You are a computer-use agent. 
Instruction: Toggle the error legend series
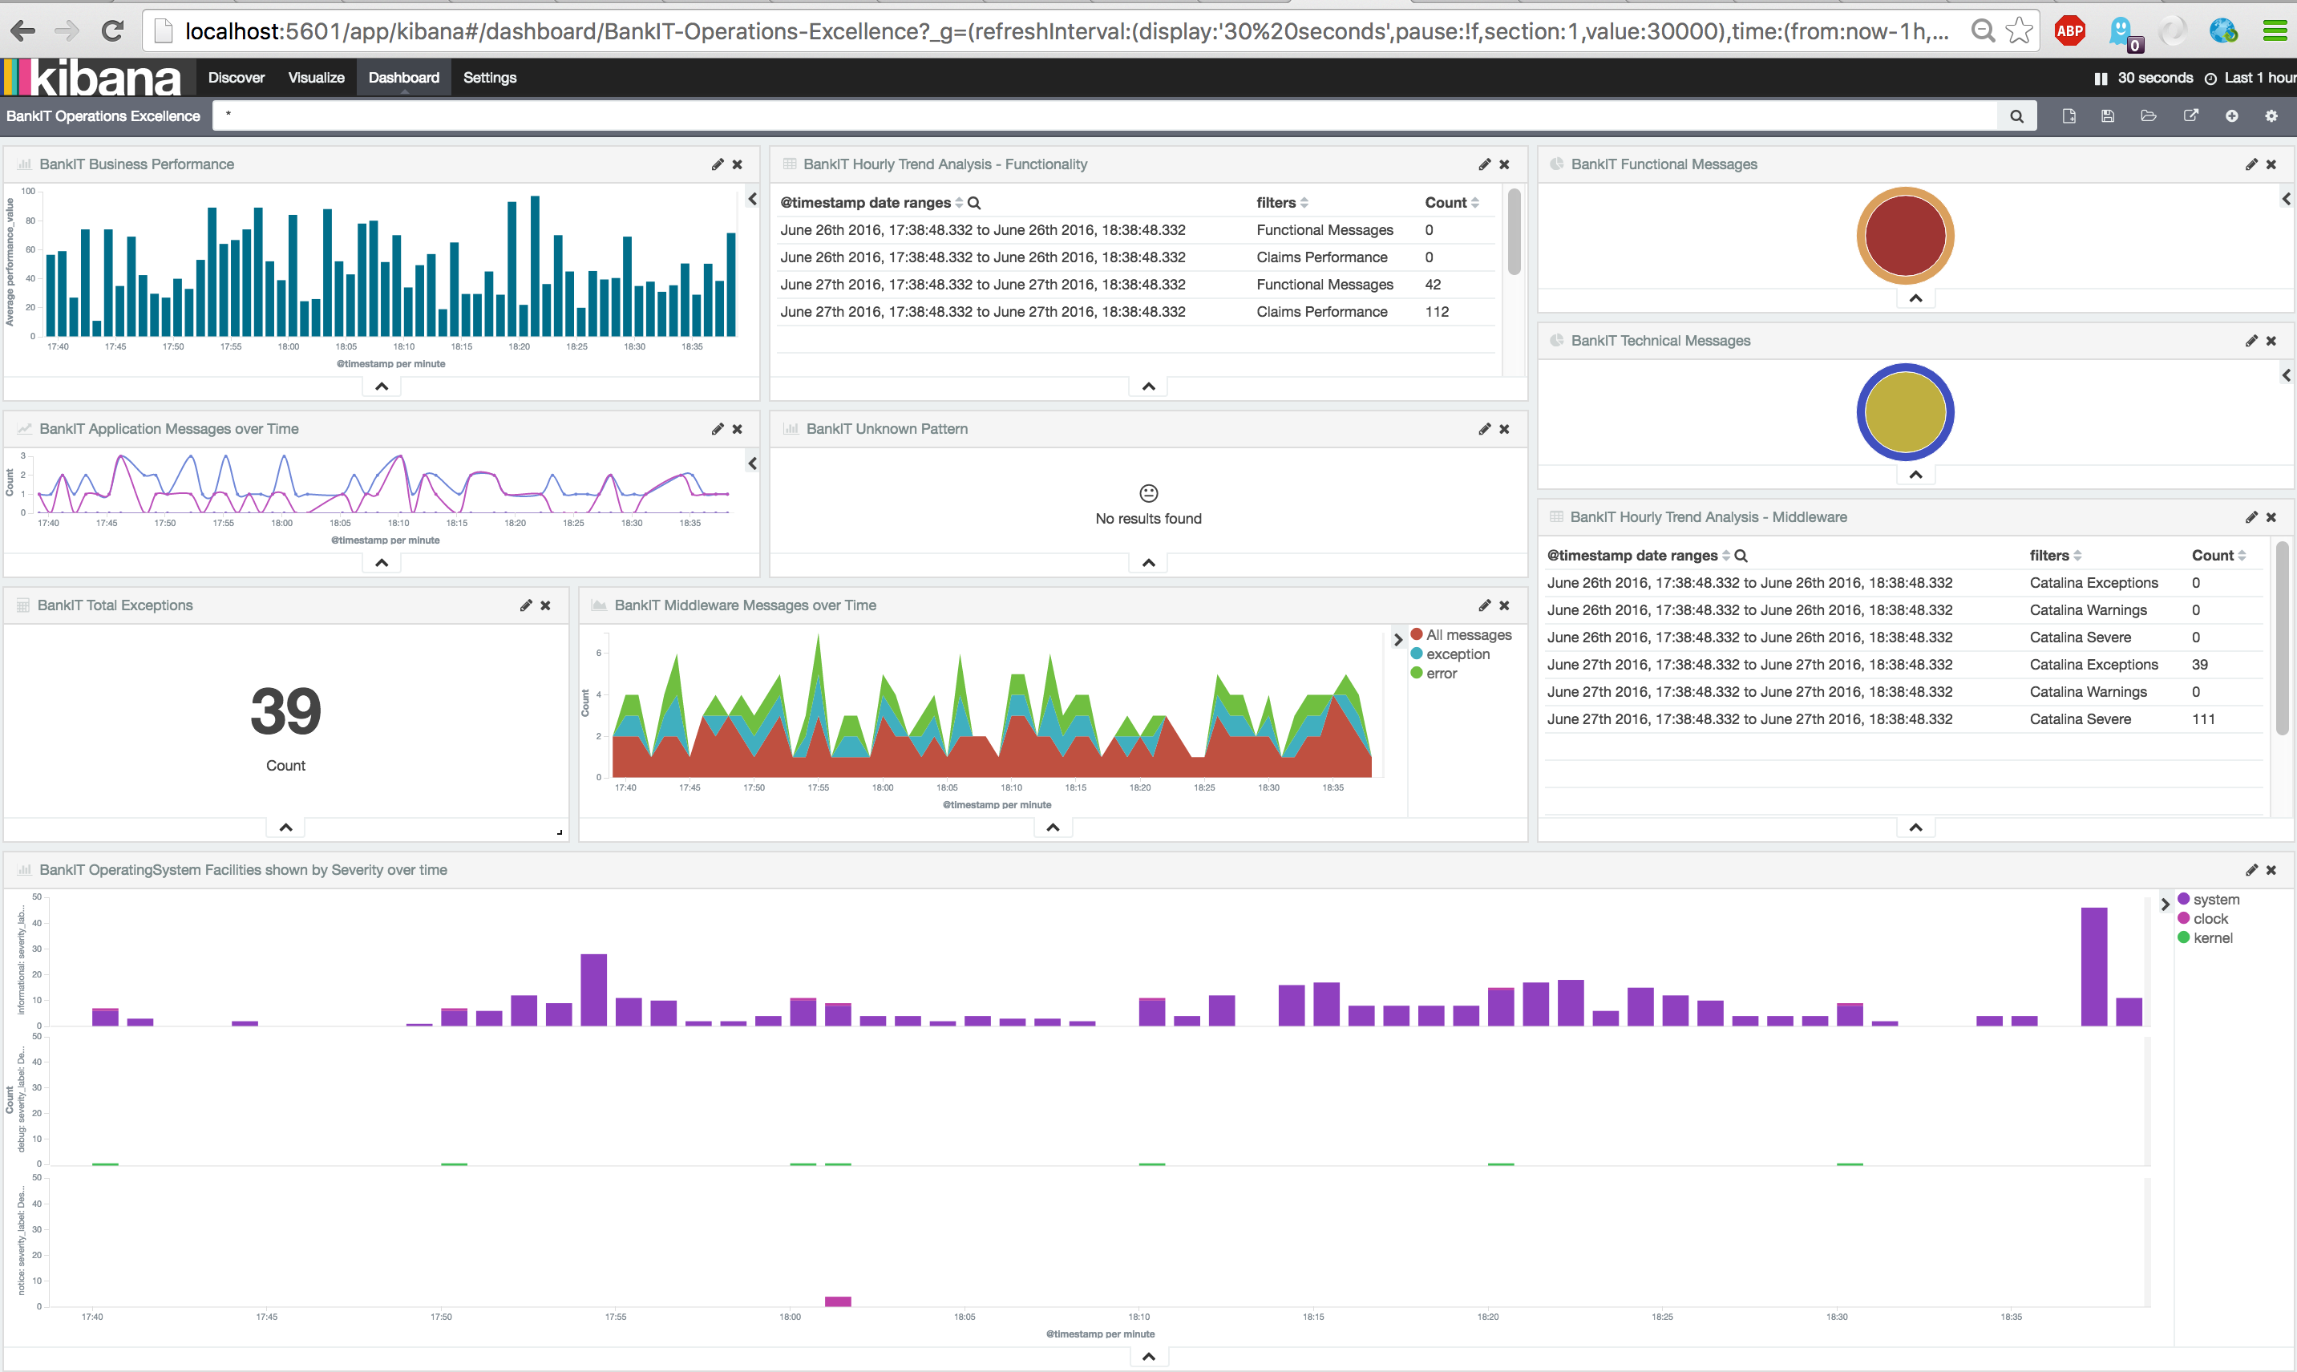click(1434, 674)
